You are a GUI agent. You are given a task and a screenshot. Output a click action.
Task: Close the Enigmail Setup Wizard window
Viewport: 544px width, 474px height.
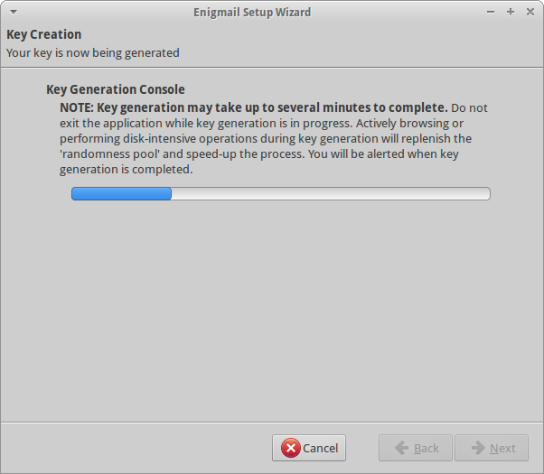530,12
